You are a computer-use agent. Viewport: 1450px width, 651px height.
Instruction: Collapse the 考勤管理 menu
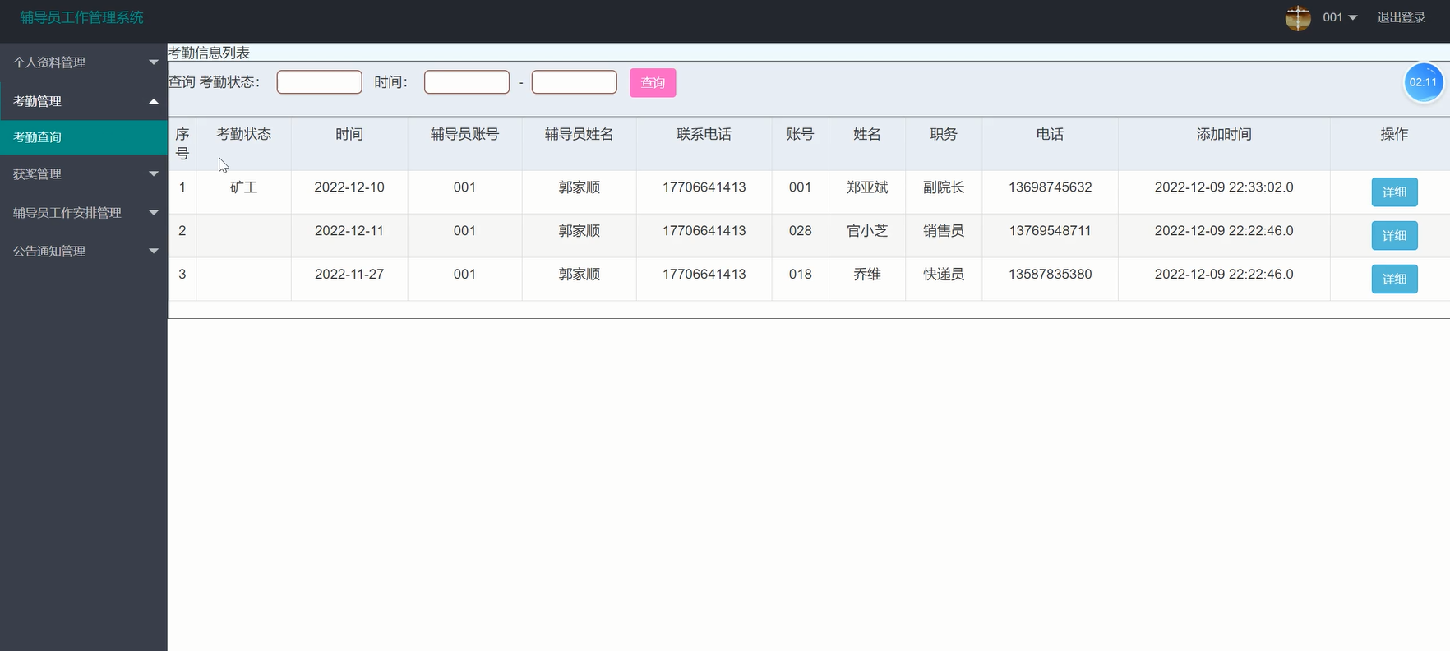83,101
